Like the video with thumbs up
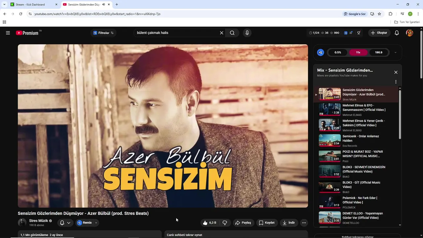Viewport: 423px width, 238px height. pyautogui.click(x=210, y=223)
